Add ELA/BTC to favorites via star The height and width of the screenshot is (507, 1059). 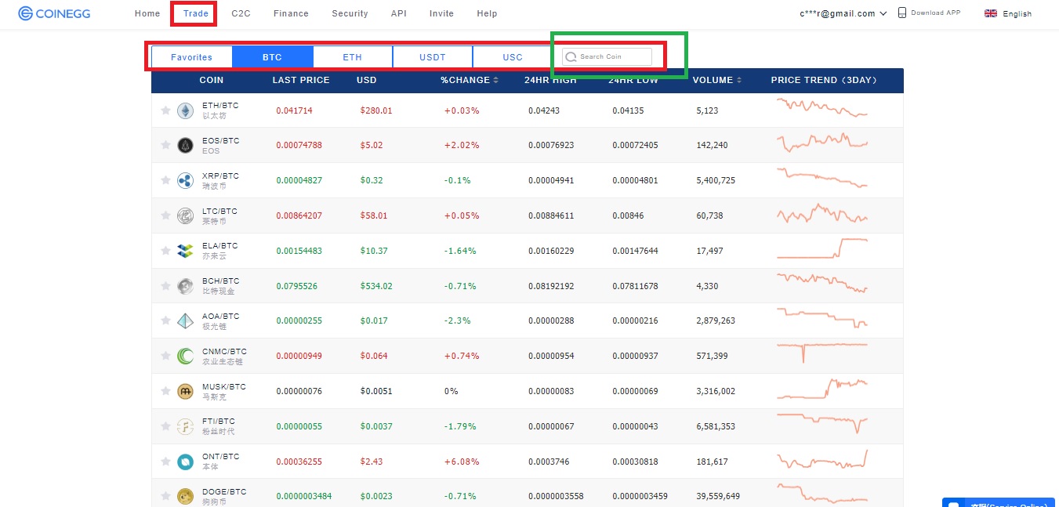coord(165,251)
